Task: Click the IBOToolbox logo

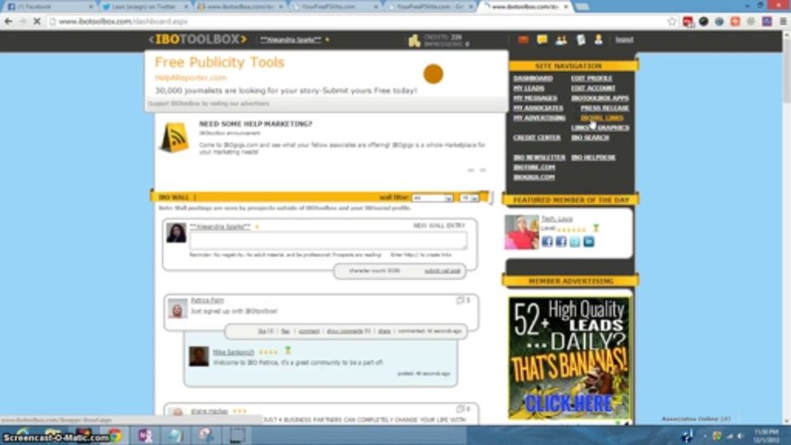Action: coord(197,40)
